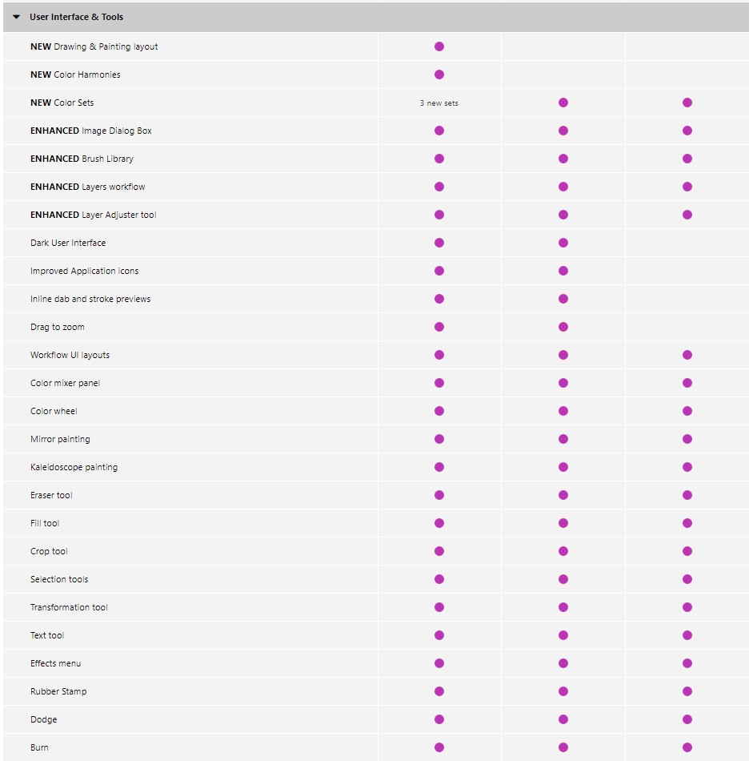The height and width of the screenshot is (761, 753).
Task: Click the last-column dot for Color wheel
Action: click(x=687, y=411)
